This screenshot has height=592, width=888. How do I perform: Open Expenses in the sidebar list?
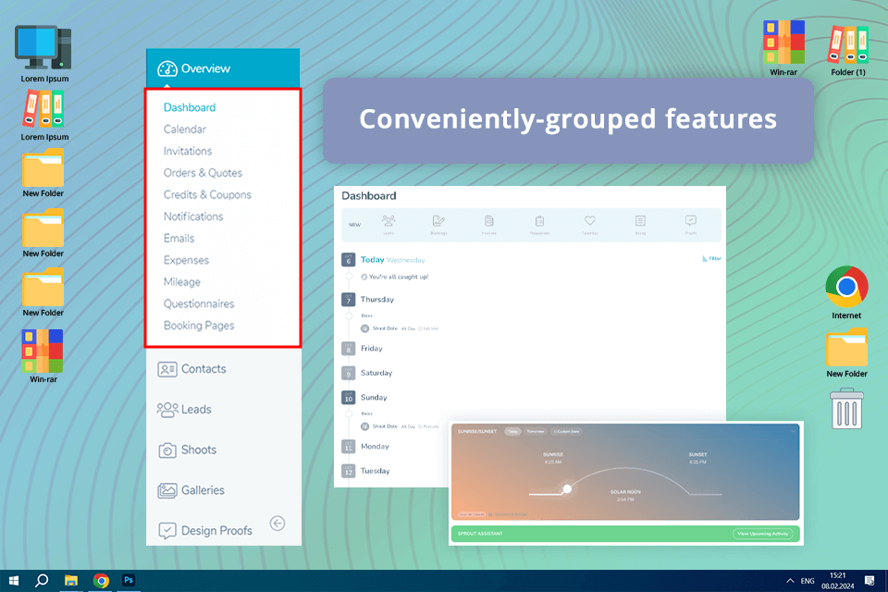click(x=186, y=260)
